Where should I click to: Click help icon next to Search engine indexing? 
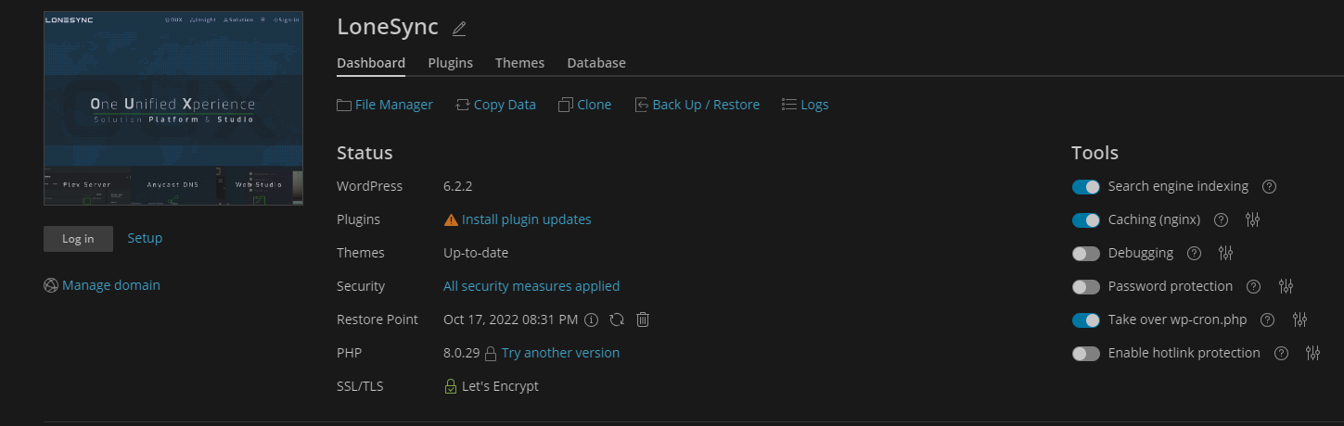click(x=1270, y=187)
